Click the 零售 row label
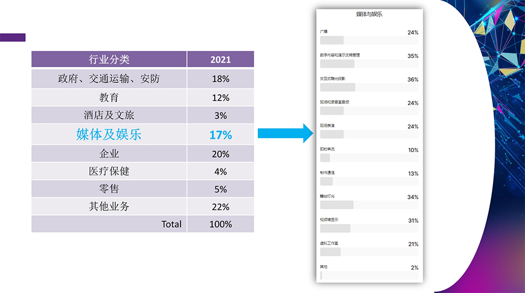The image size is (525, 293). (x=109, y=189)
